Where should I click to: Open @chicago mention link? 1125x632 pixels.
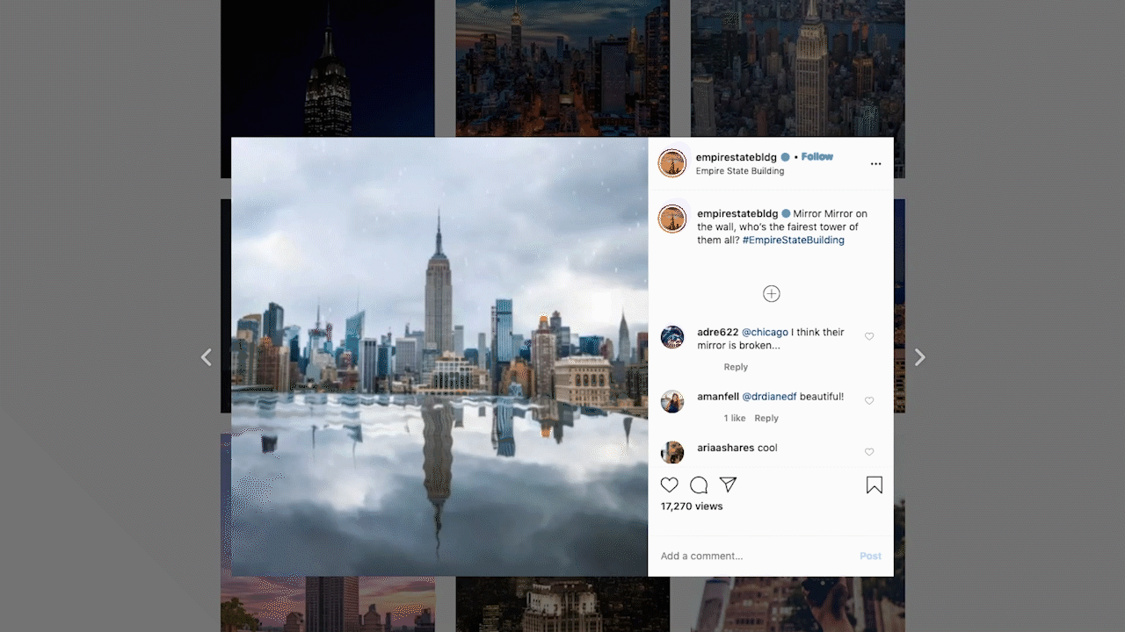pos(763,333)
